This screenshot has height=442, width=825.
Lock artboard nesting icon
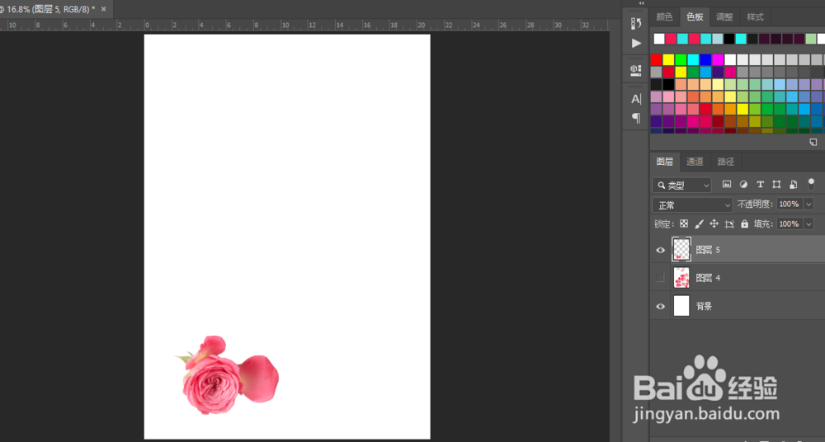point(729,224)
